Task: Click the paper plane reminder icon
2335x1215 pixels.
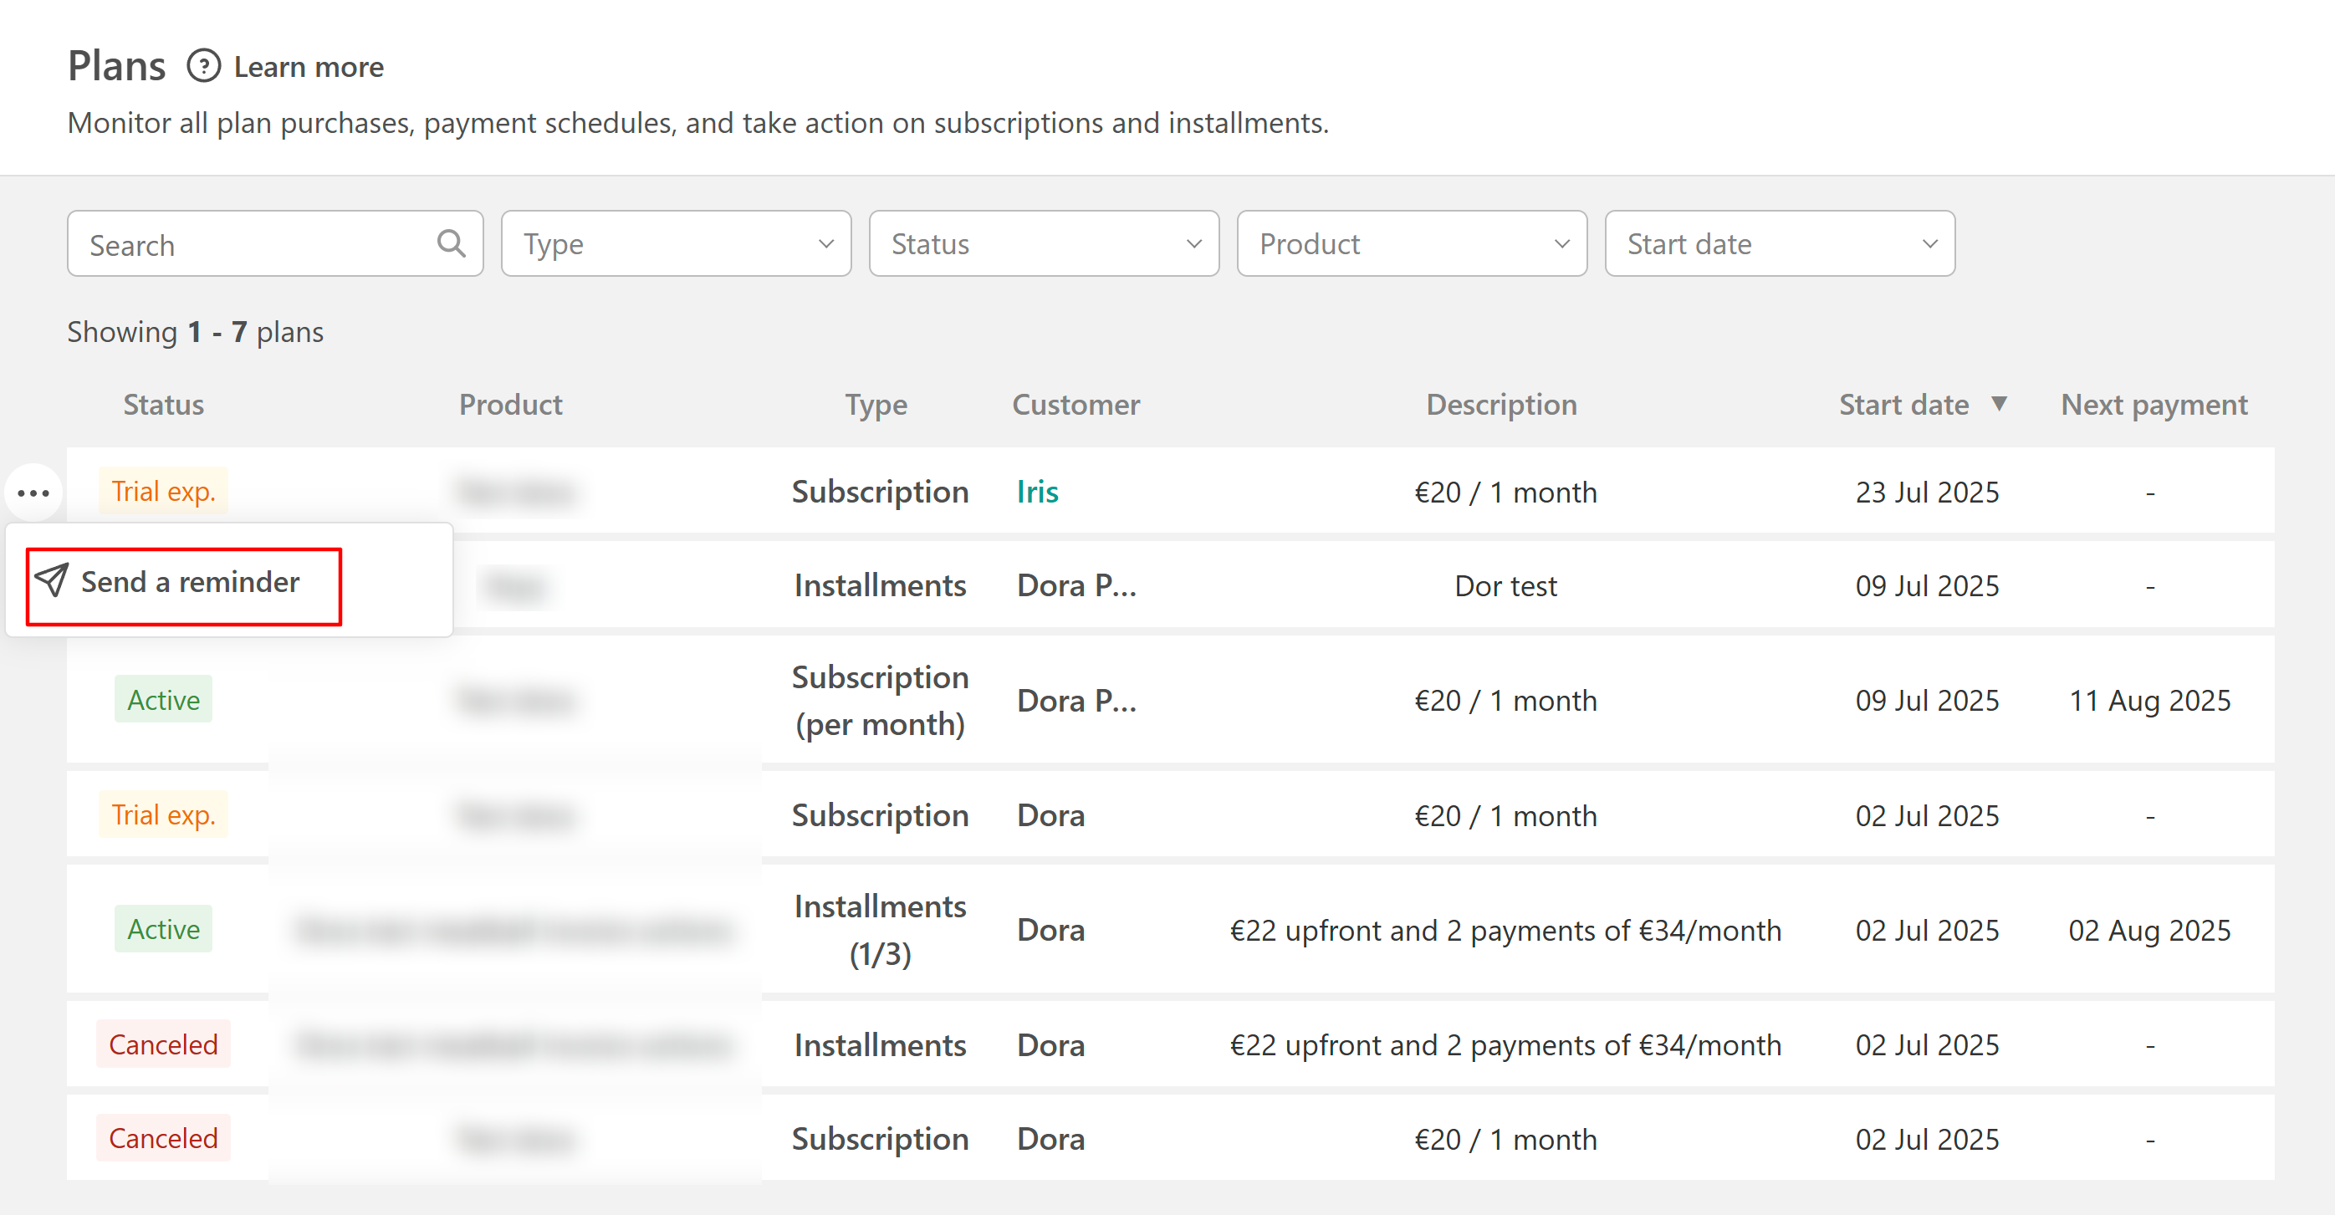Action: [x=52, y=579]
